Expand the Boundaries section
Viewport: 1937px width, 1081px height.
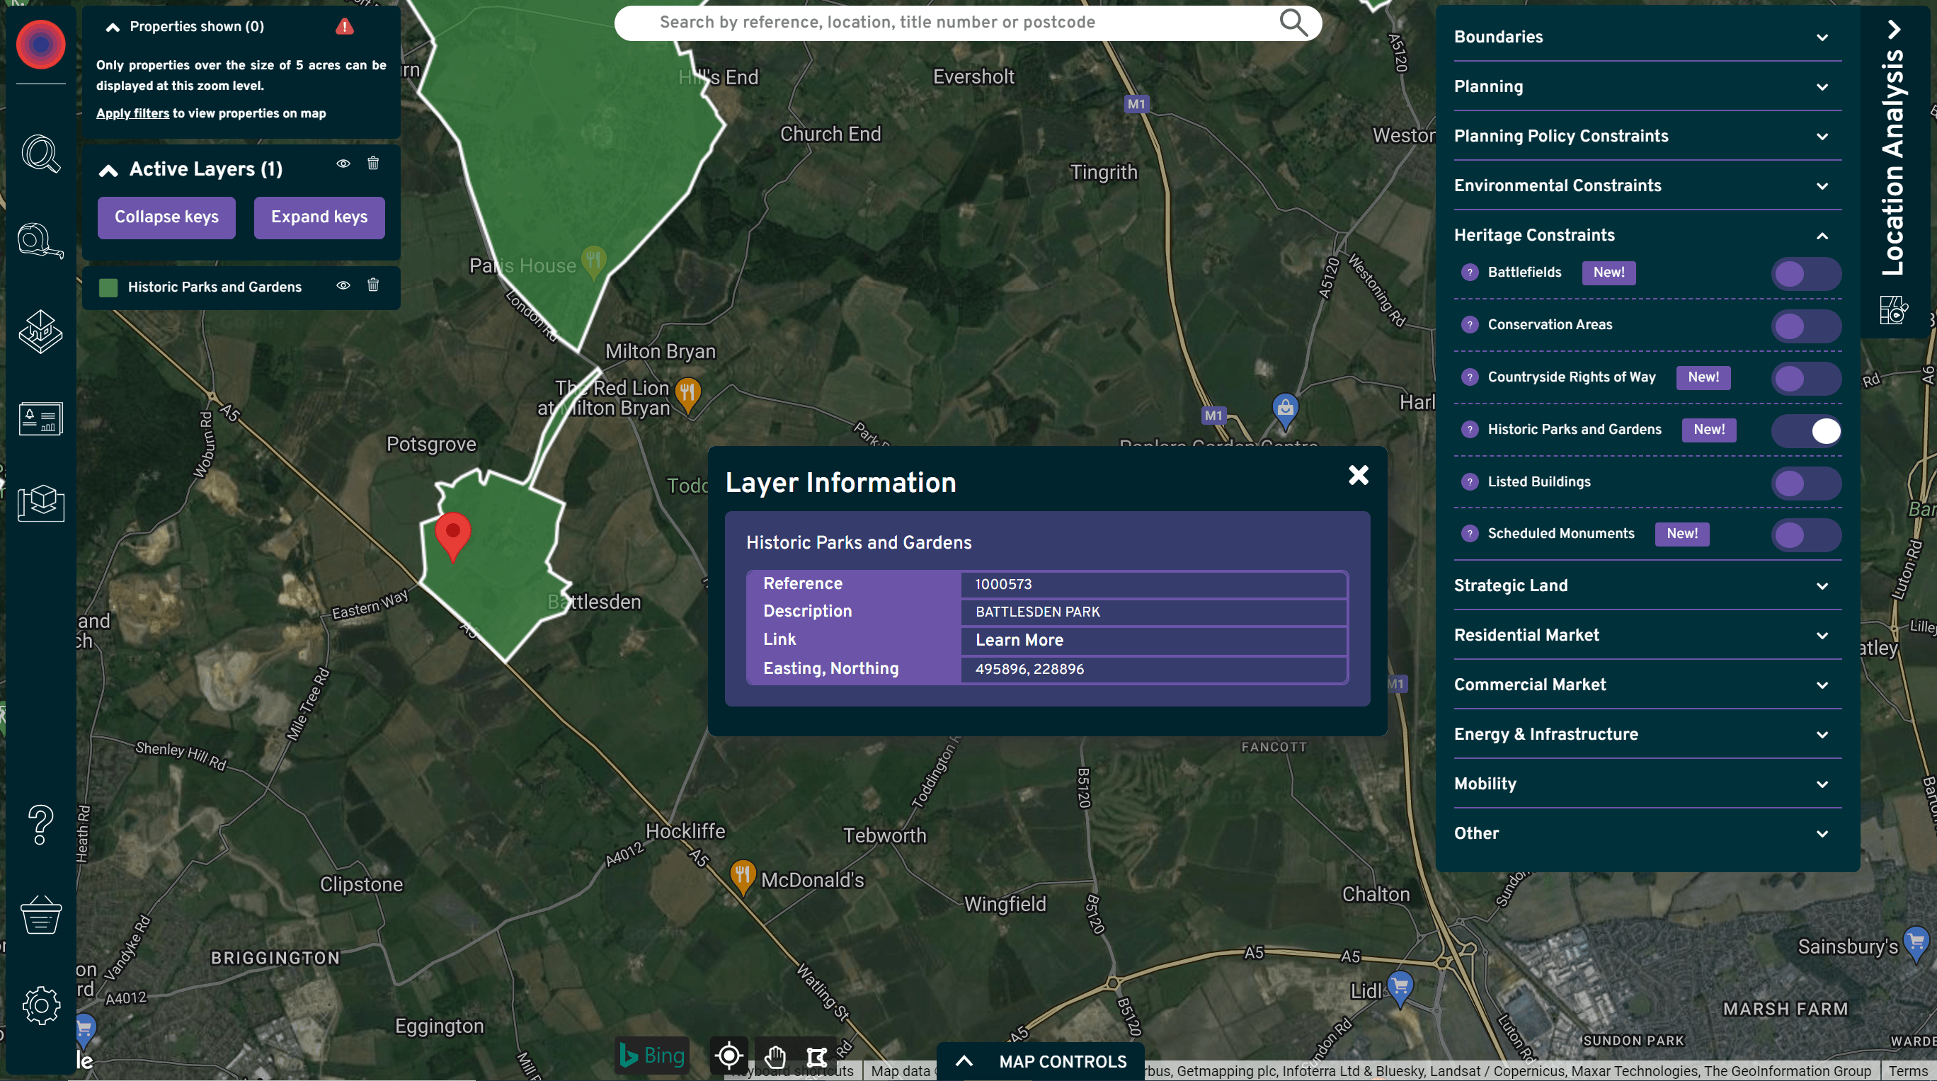click(1647, 37)
